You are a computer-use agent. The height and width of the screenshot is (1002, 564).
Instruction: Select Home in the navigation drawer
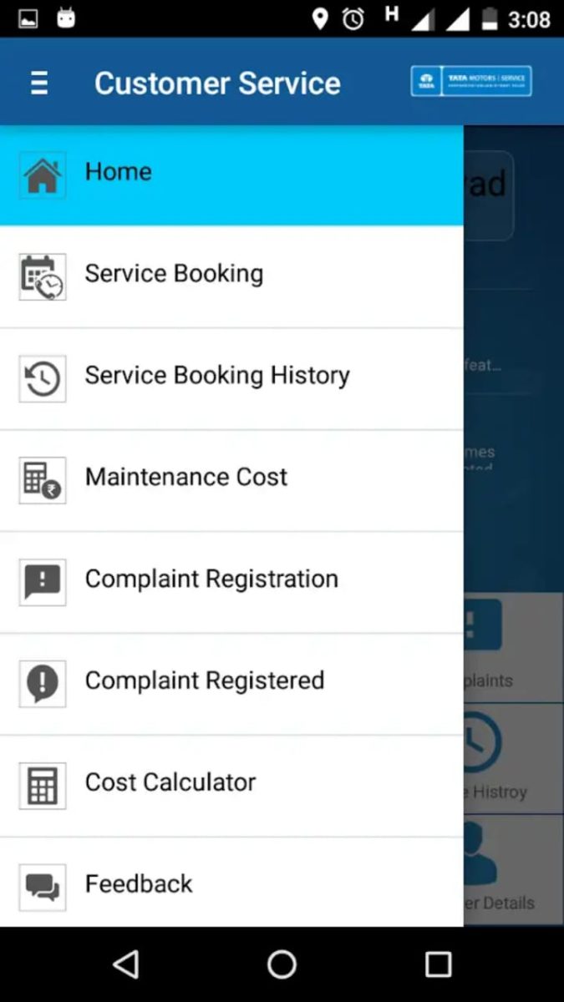119,172
